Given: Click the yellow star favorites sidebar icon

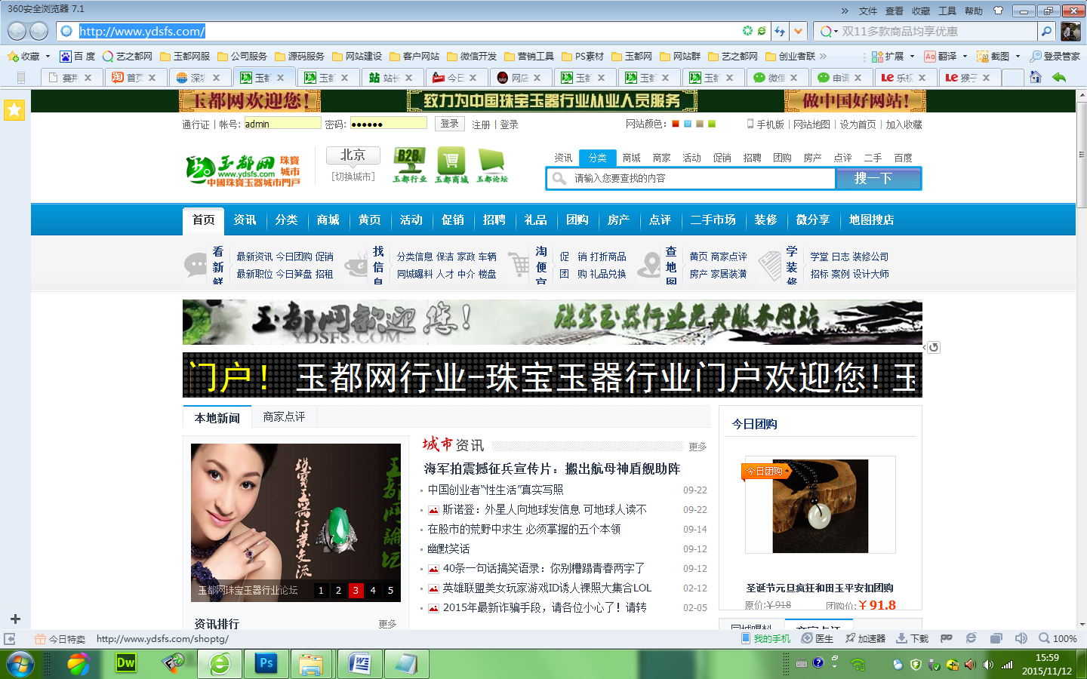Looking at the screenshot, I should pos(14,110).
